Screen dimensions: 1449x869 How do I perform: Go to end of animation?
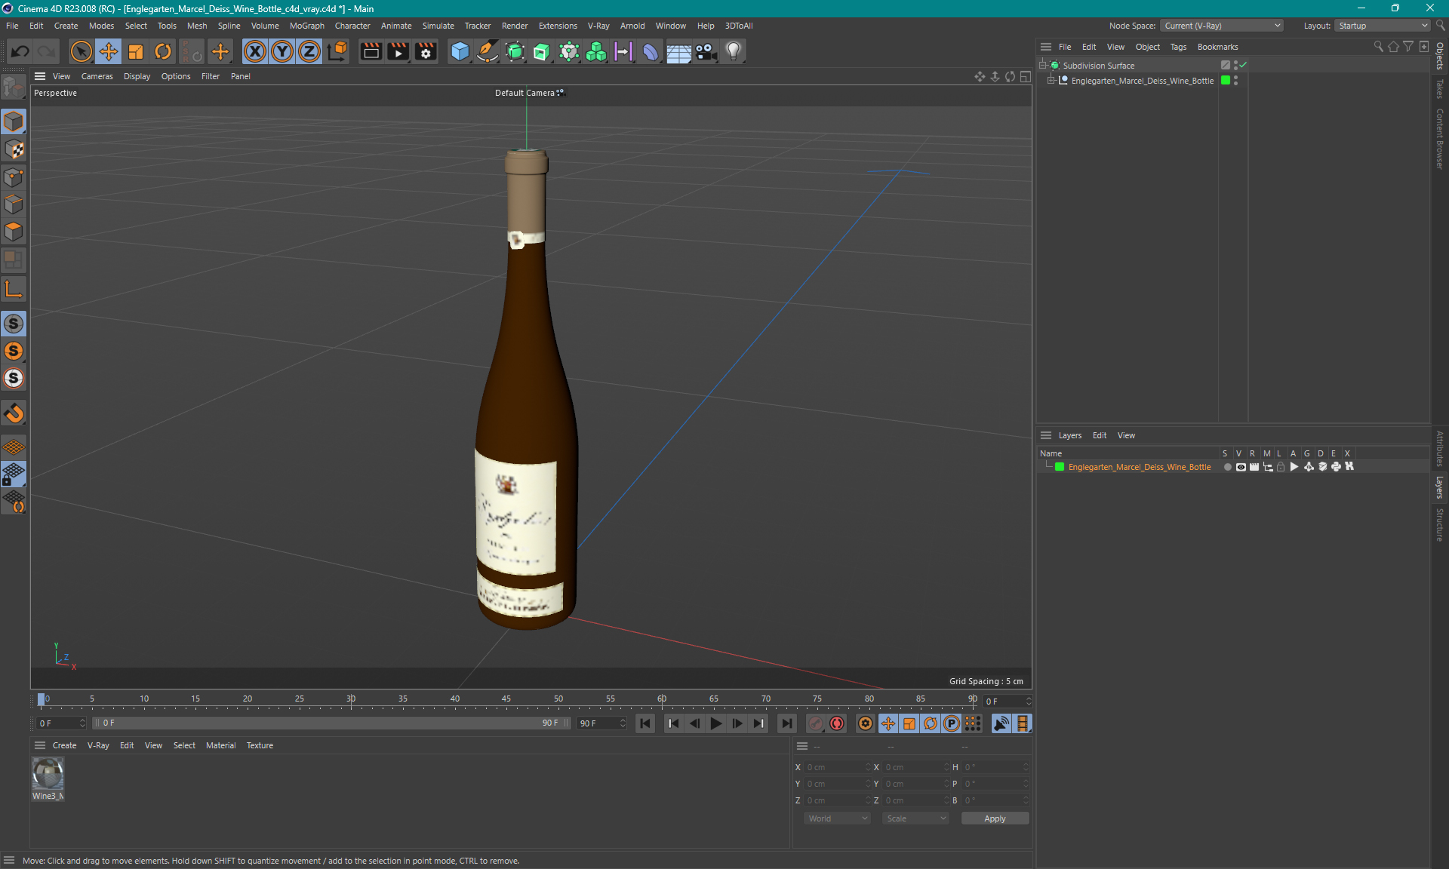[786, 723]
